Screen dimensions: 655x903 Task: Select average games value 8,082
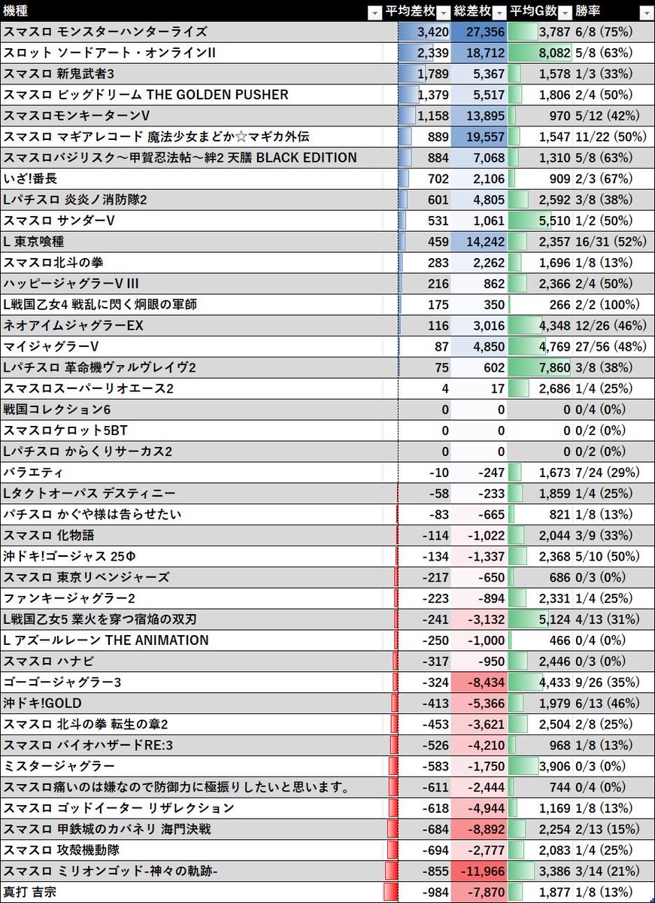point(541,53)
